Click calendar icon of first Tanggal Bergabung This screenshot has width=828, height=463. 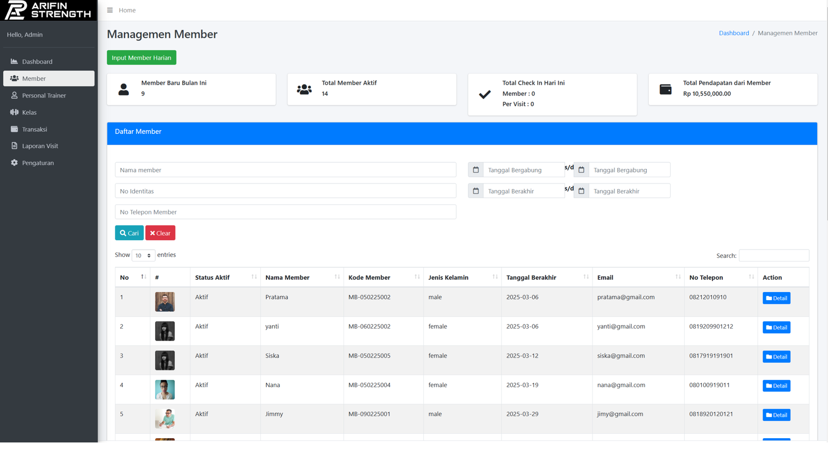476,170
